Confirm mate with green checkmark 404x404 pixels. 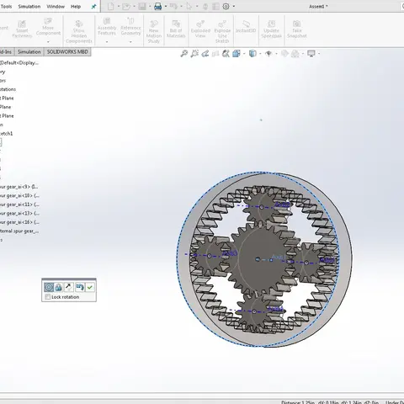click(90, 287)
